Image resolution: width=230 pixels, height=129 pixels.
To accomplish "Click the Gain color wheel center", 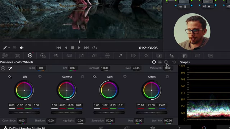I will click(x=109, y=90).
